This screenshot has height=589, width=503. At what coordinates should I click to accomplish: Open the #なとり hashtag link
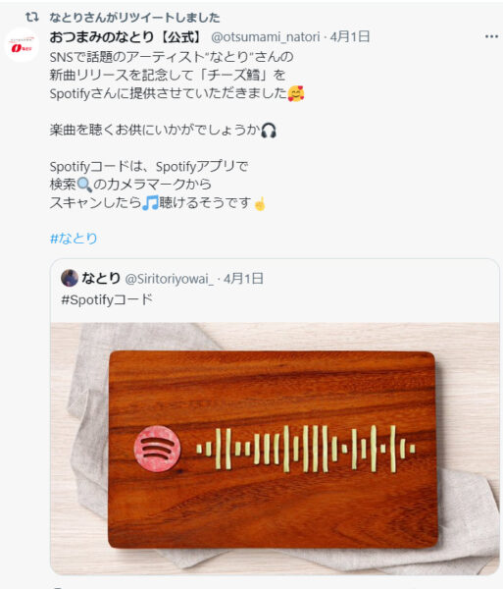pos(74,239)
